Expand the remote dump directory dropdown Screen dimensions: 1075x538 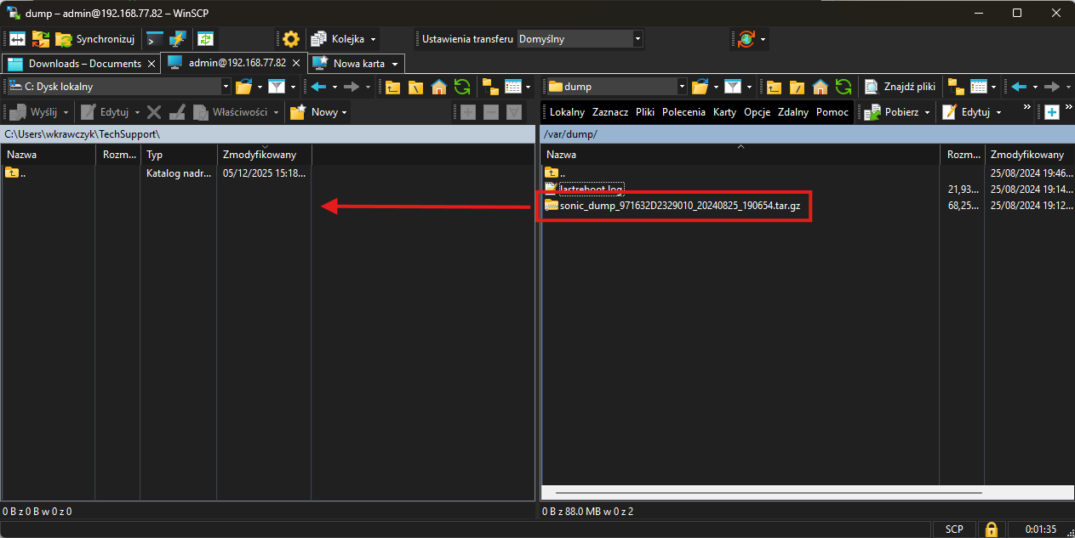coord(682,87)
